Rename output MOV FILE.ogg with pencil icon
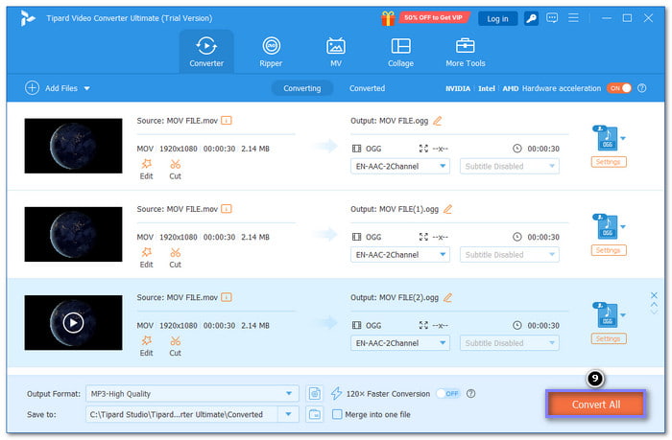 (437, 121)
